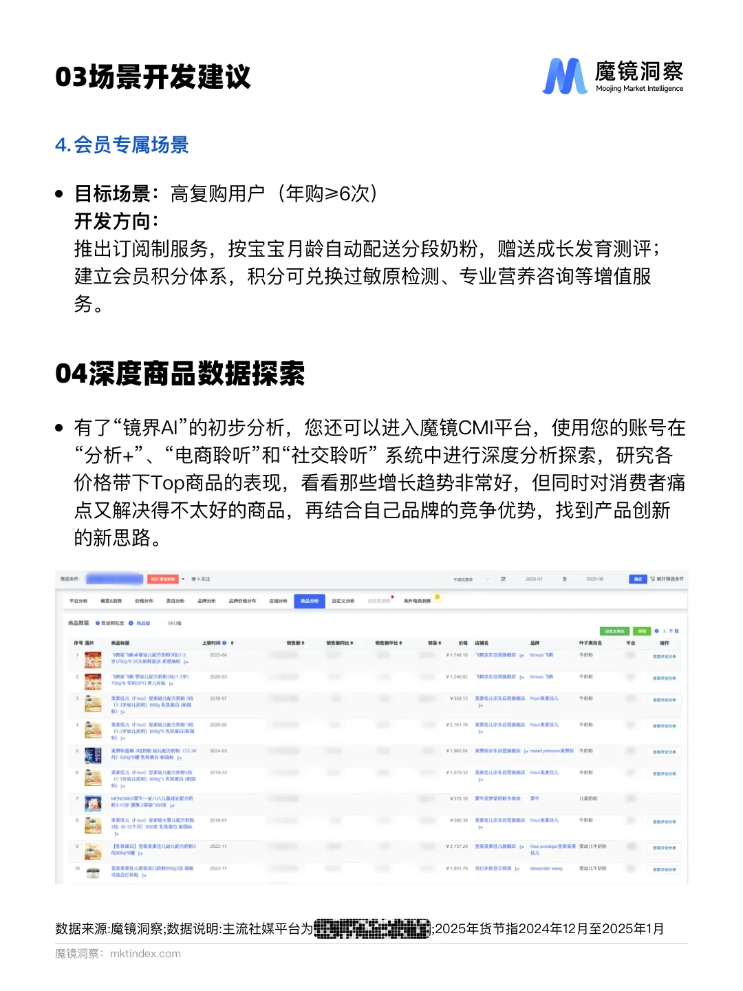Open store link icon for ¥1,746.18 row
This screenshot has width=743, height=991.
(x=521, y=655)
